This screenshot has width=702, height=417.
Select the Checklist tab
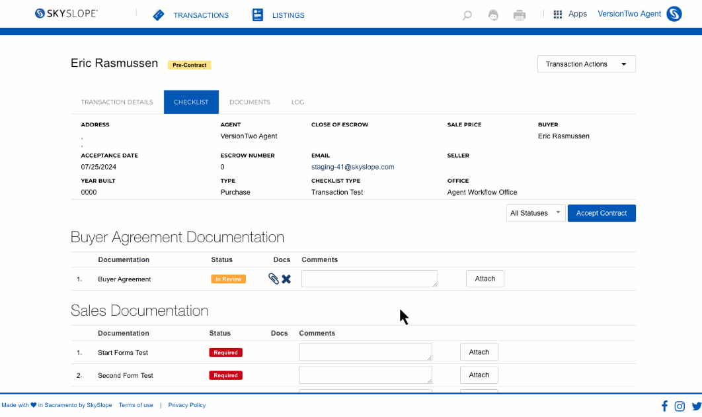(191, 102)
